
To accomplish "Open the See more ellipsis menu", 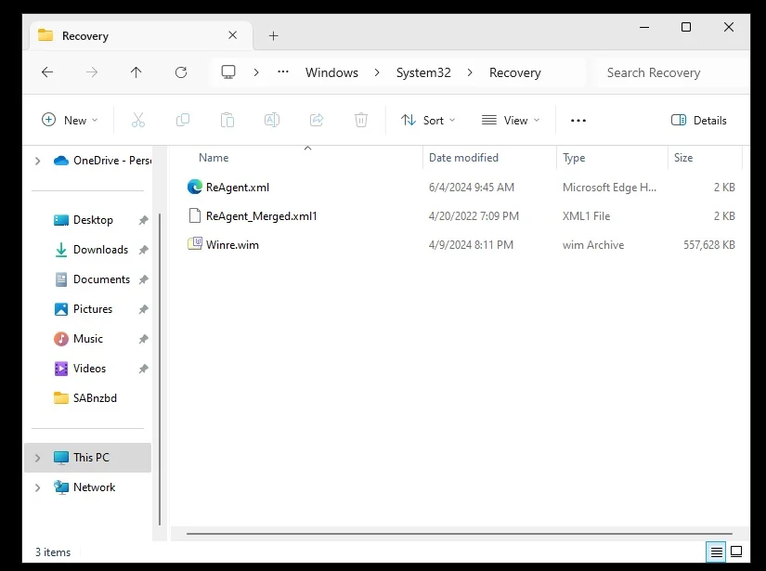I will 578,120.
